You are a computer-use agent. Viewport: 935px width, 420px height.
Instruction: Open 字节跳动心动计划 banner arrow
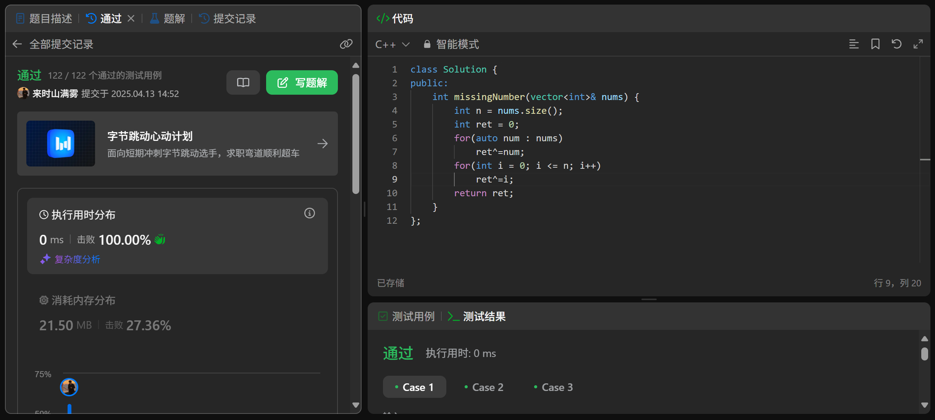tap(322, 144)
